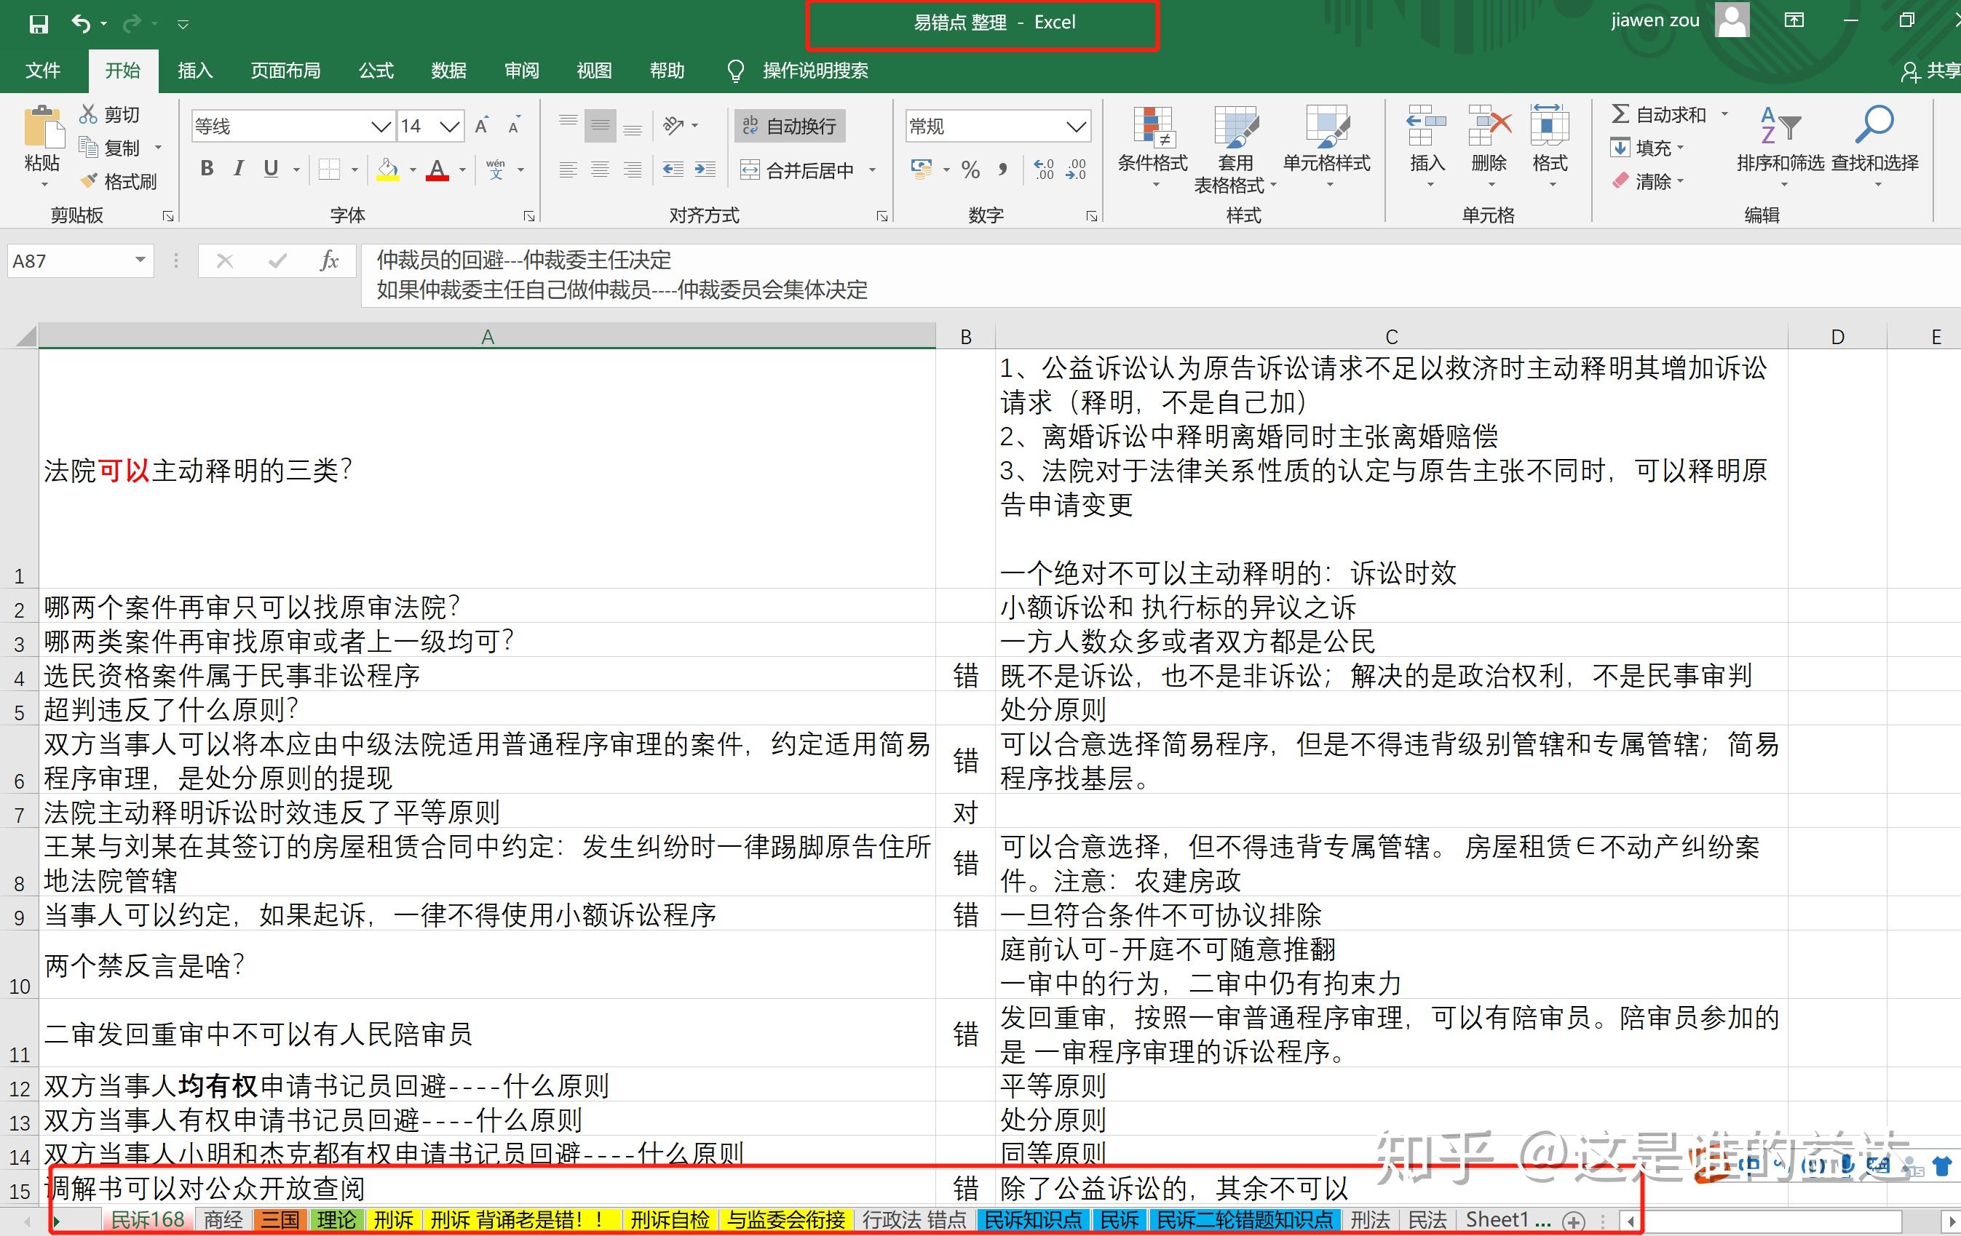Switch to the 页面布局 ribbon tab
This screenshot has height=1236, width=1961.
coord(285,71)
